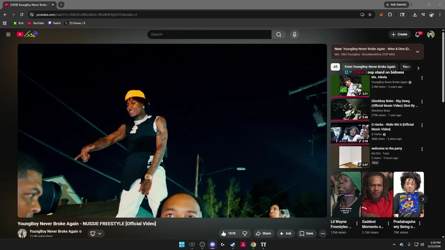The width and height of the screenshot is (445, 250).
Task: Open options for welcome to the party
Action: pos(422,149)
